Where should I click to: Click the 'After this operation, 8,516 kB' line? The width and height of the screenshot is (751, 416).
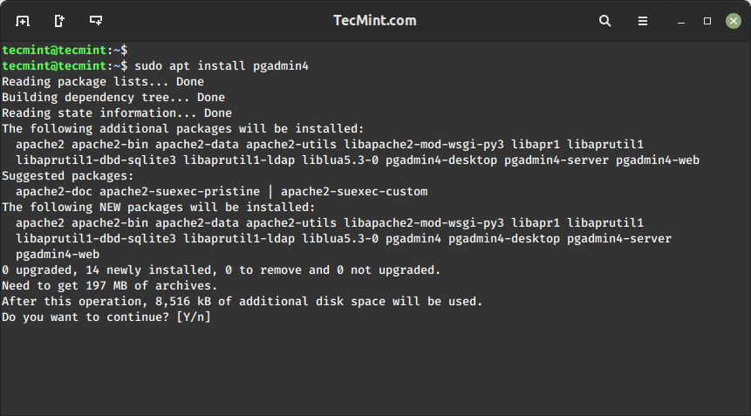(x=242, y=302)
